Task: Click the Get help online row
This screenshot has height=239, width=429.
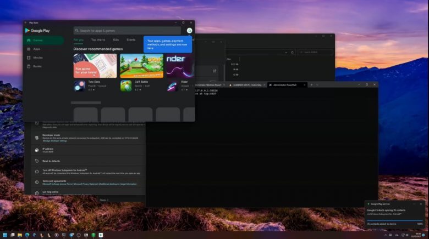Action: point(87,192)
